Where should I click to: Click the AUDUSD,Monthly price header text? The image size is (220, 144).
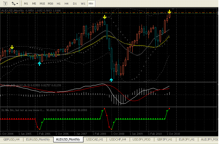pyautogui.click(x=31, y=10)
